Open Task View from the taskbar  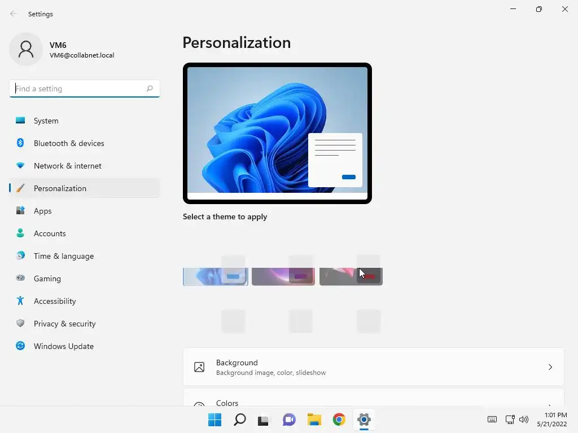pyautogui.click(x=263, y=419)
